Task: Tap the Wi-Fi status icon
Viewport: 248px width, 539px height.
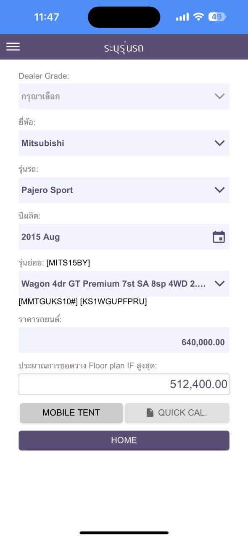Action: (x=198, y=17)
